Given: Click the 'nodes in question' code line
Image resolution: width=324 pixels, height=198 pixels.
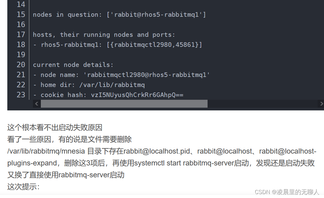Looking at the screenshot, I should click(119, 15).
